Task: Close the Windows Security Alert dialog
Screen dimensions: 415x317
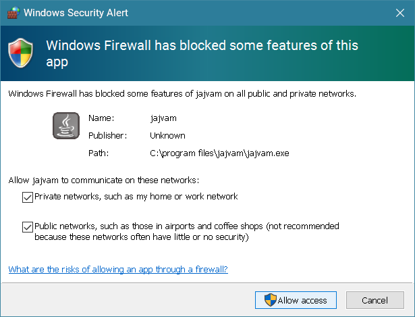Action: [x=400, y=13]
